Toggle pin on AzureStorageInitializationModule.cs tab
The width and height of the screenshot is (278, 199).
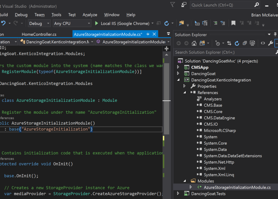(x=148, y=34)
